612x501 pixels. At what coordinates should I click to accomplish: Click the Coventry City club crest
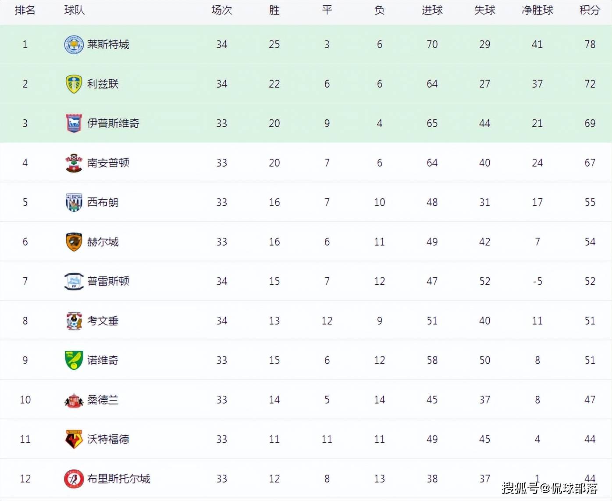coord(74,321)
